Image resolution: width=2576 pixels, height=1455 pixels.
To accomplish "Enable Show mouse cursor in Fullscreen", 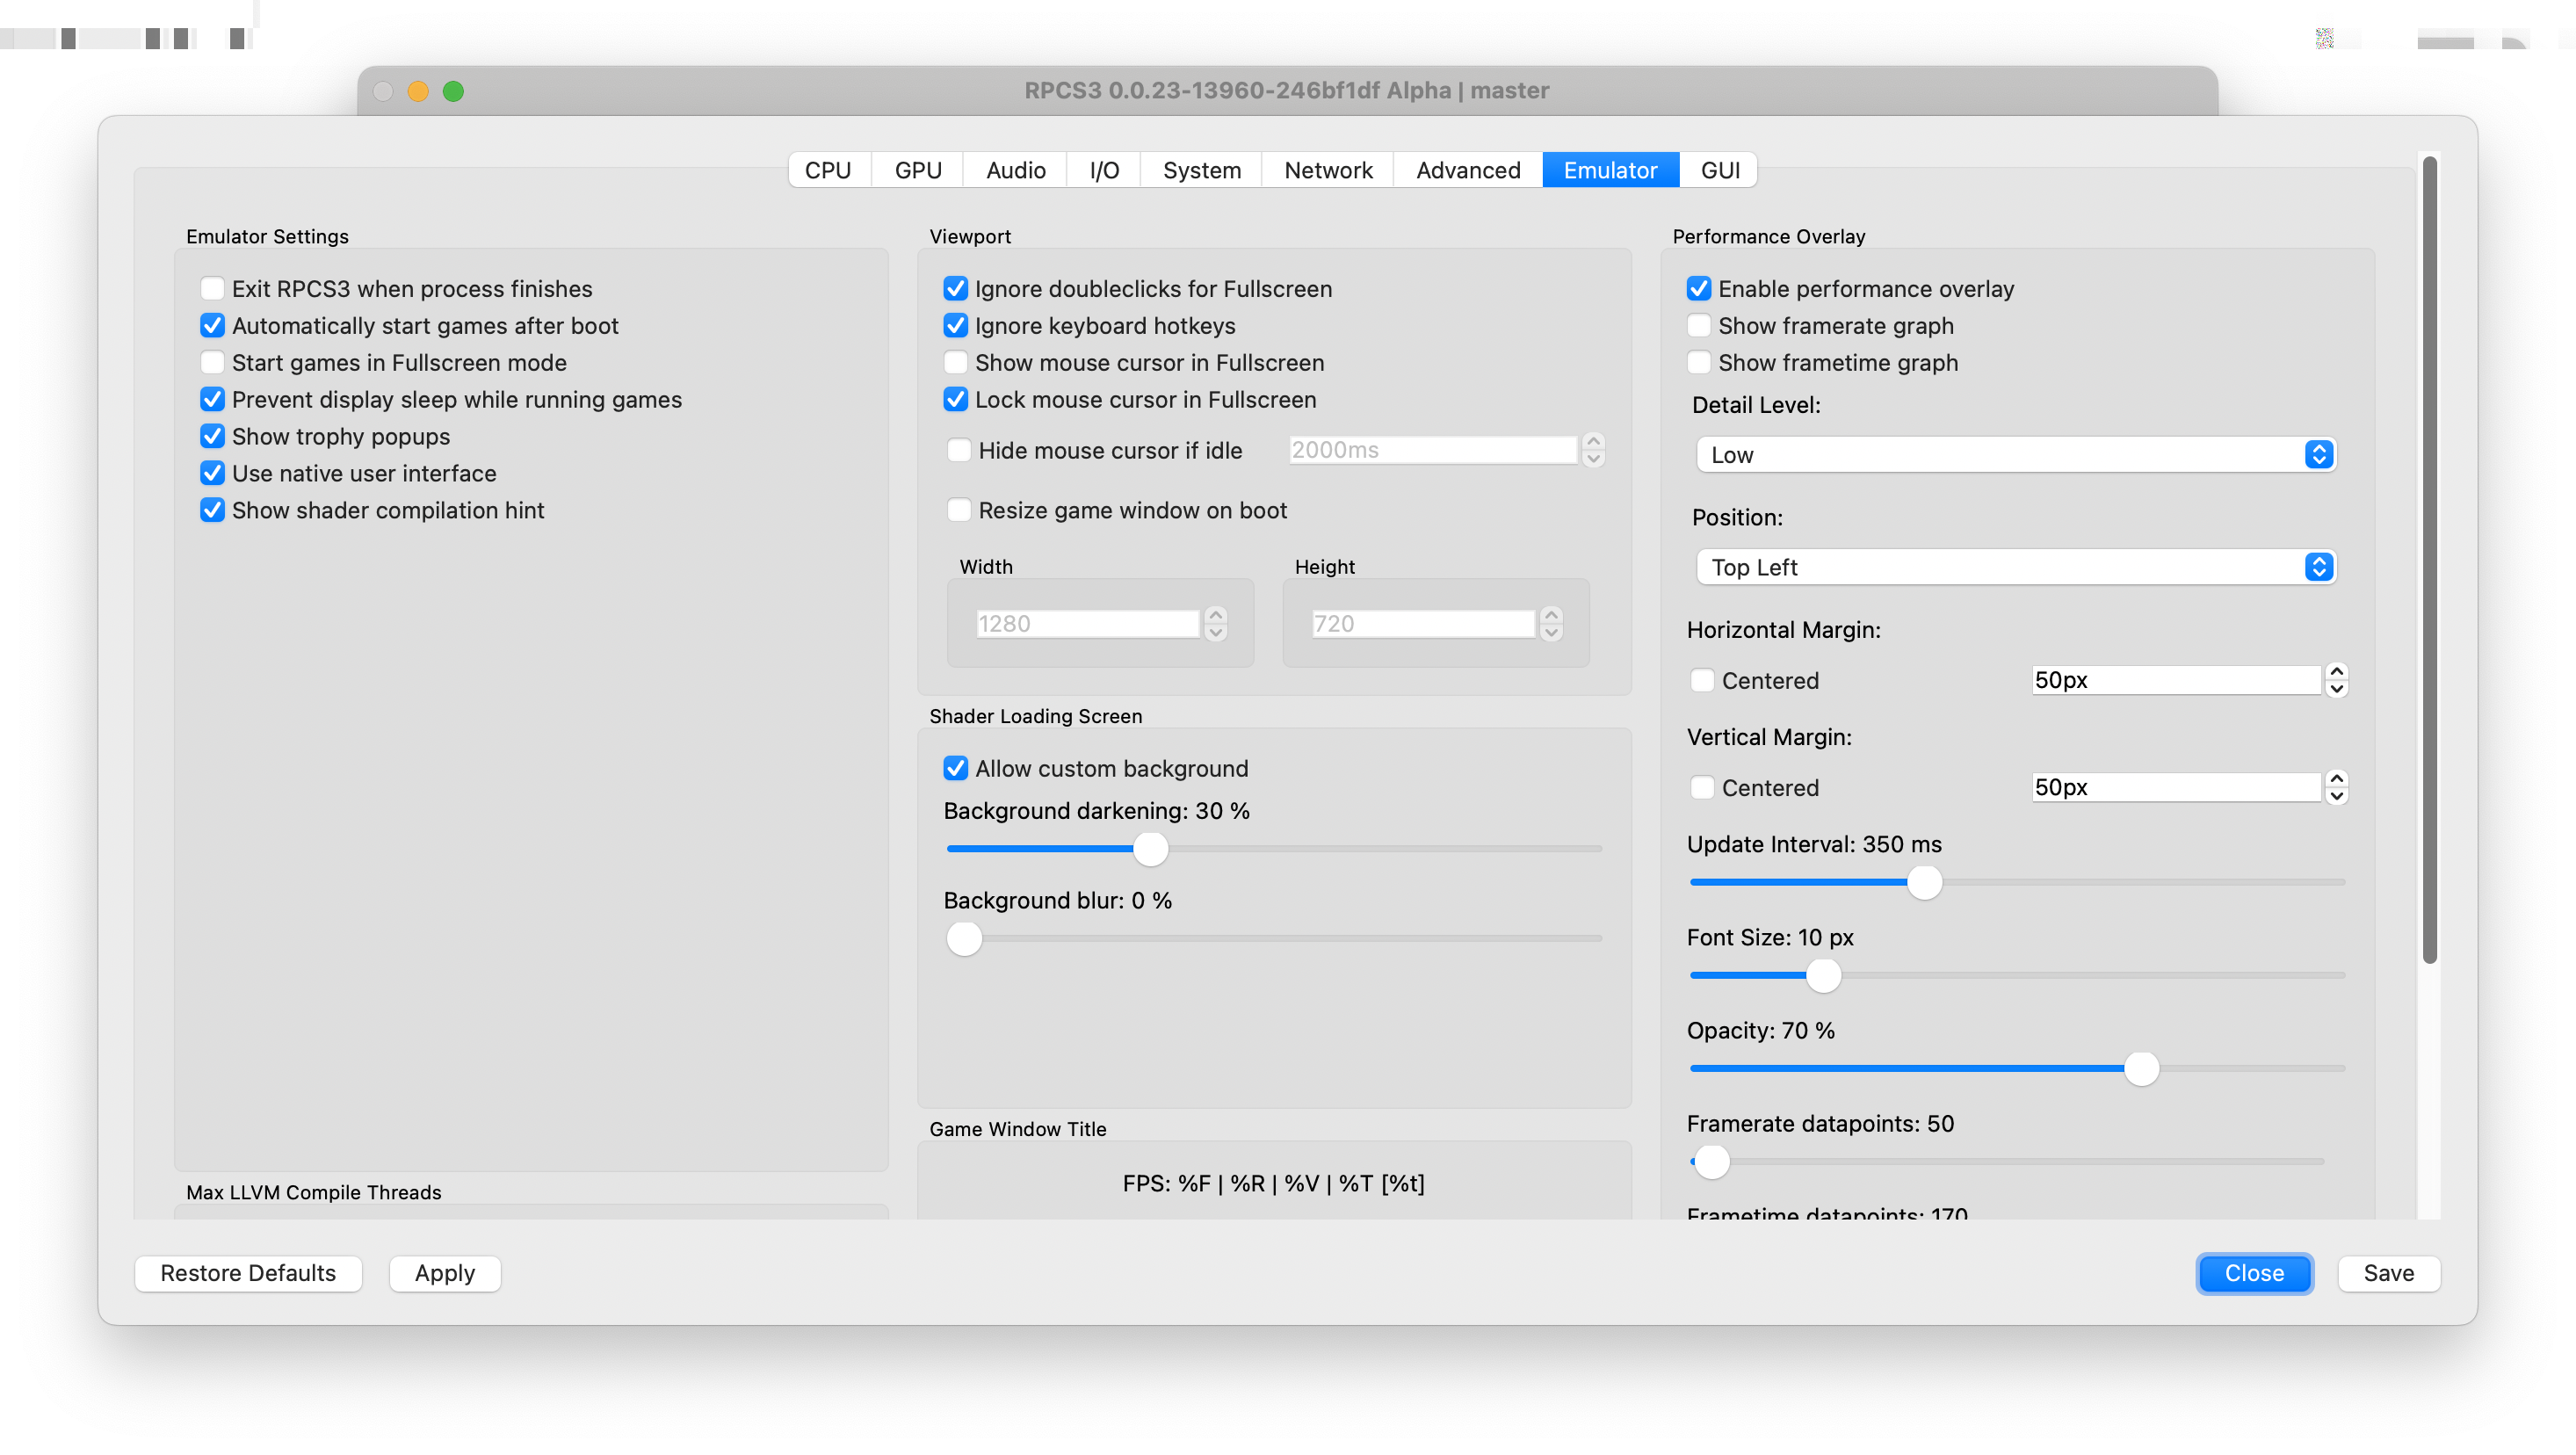I will (955, 363).
